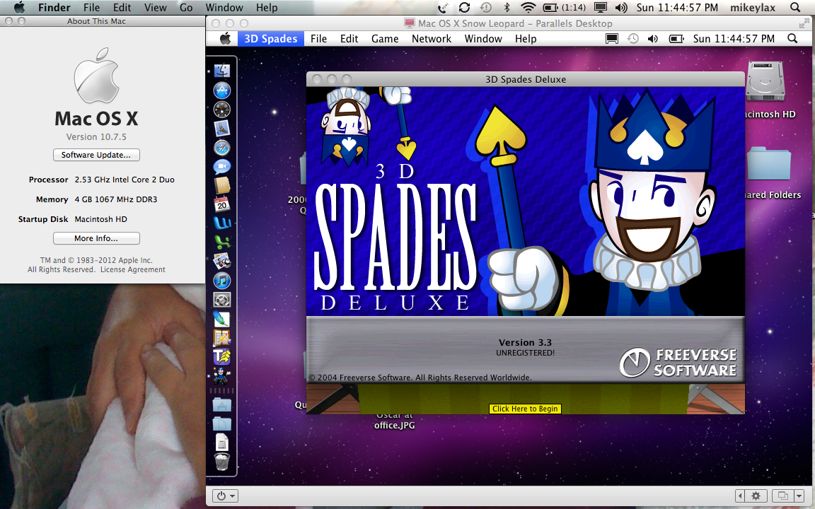Launch Microsoft Word from the dock
The height and width of the screenshot is (509, 815).
222,223
